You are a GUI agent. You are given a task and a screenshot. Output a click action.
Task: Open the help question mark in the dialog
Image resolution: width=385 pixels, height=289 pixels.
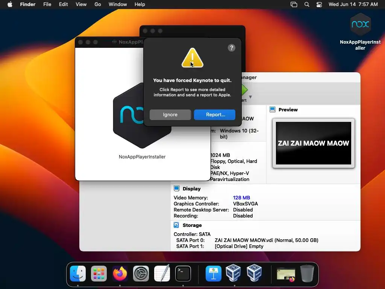231,48
